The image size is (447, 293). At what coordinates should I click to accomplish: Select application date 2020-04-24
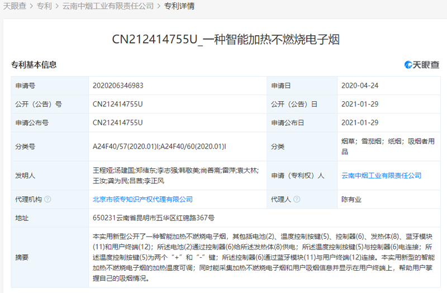pos(360,86)
